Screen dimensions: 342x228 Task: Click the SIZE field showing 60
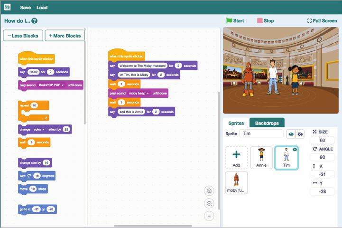[323, 140]
